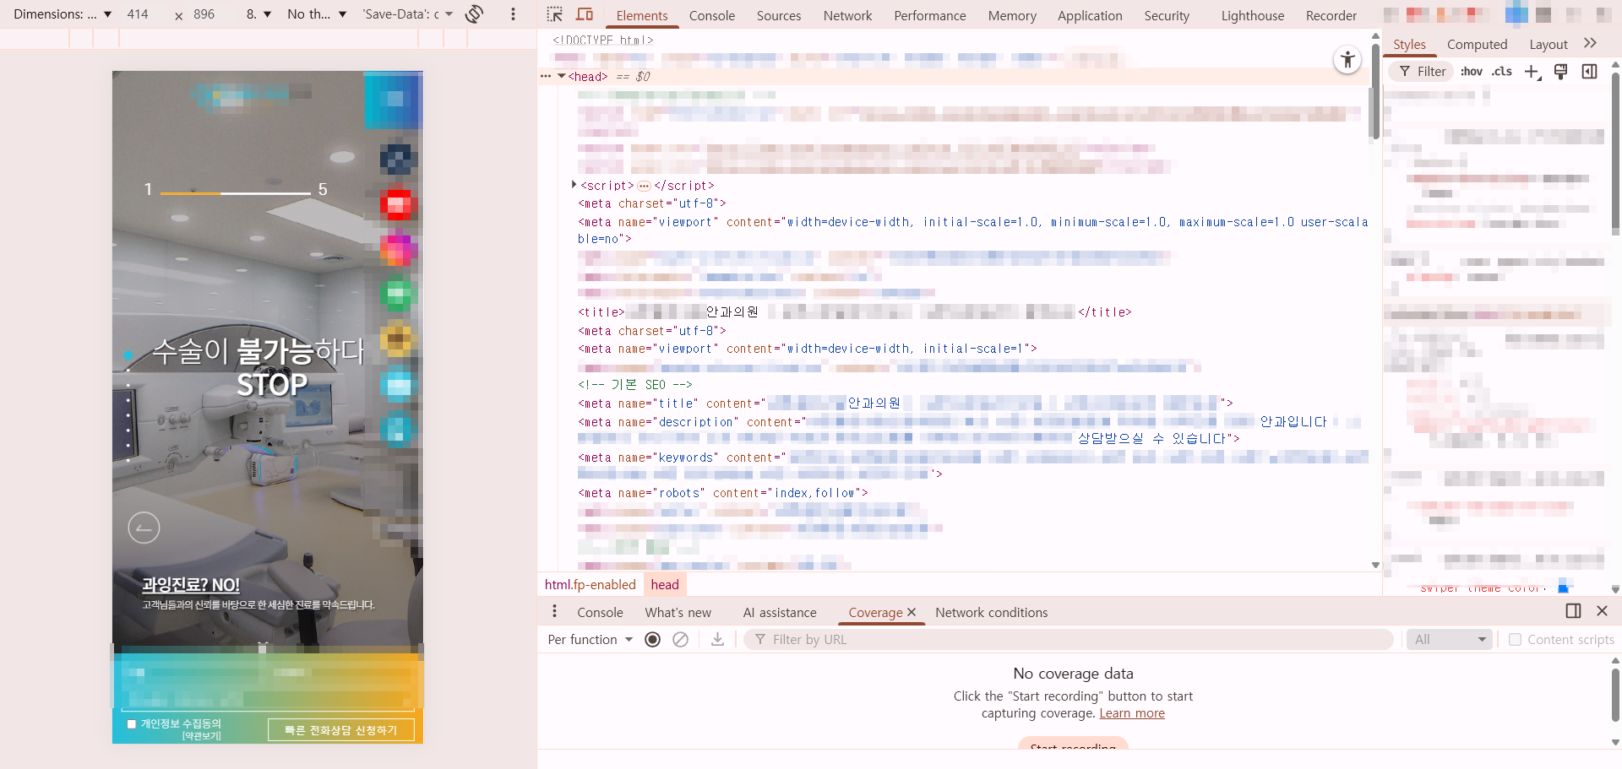The width and height of the screenshot is (1622, 769).
Task: Click the rotate screen orientation icon
Action: [x=475, y=14]
